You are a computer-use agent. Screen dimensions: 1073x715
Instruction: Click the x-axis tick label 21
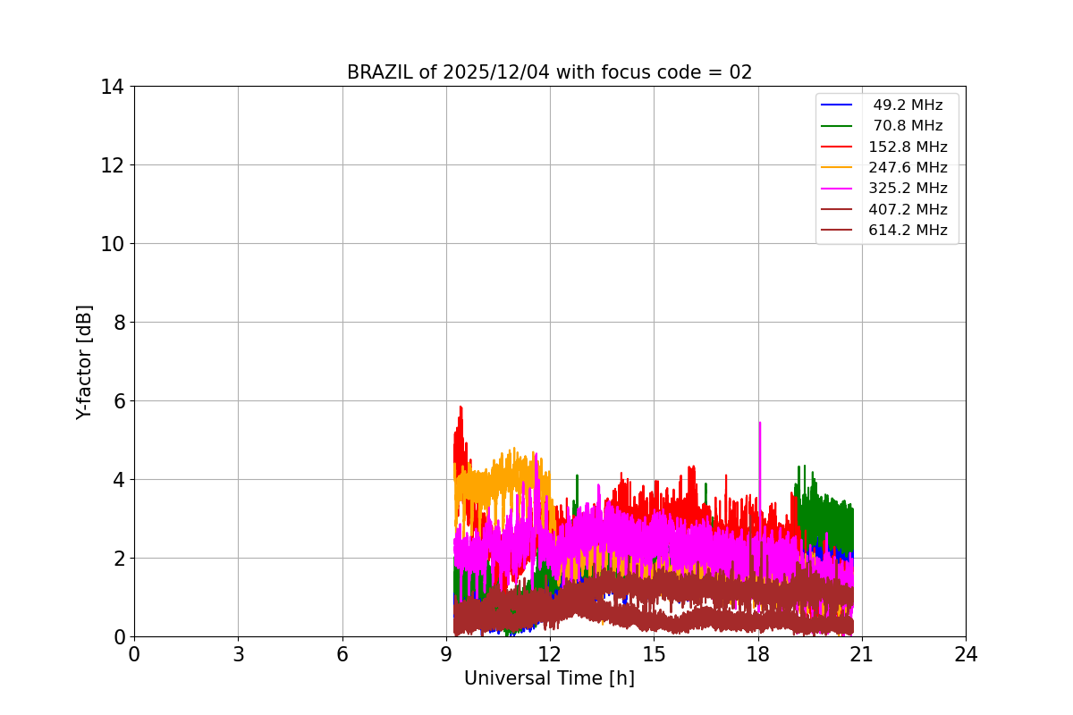pyautogui.click(x=862, y=654)
